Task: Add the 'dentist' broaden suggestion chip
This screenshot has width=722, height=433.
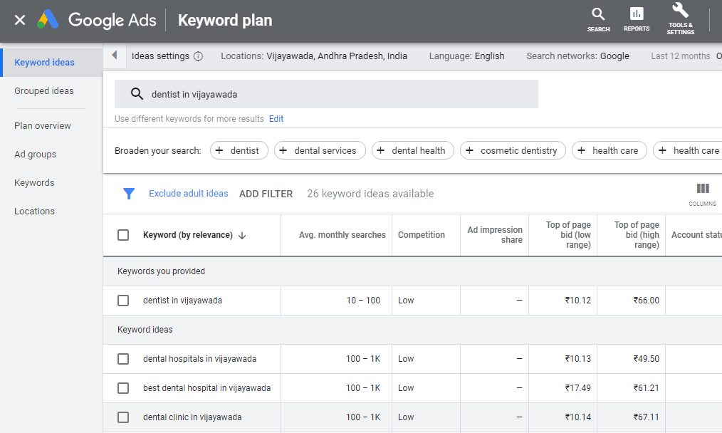Action: [239, 150]
